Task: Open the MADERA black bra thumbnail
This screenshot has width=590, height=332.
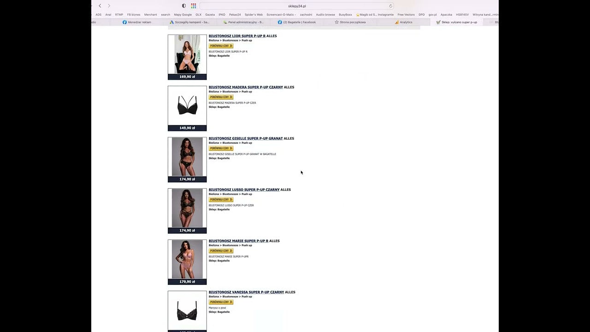Action: [x=187, y=106]
